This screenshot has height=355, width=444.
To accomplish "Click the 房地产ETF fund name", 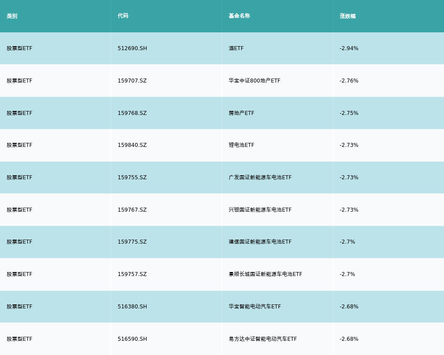I will [242, 113].
